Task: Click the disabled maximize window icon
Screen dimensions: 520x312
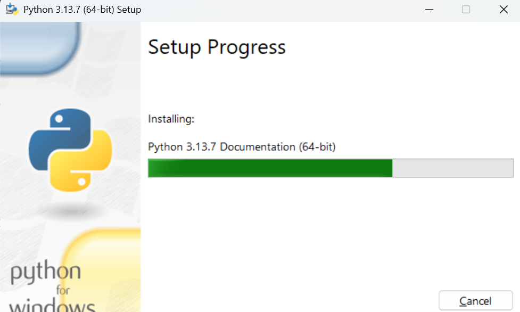Action: point(466,10)
